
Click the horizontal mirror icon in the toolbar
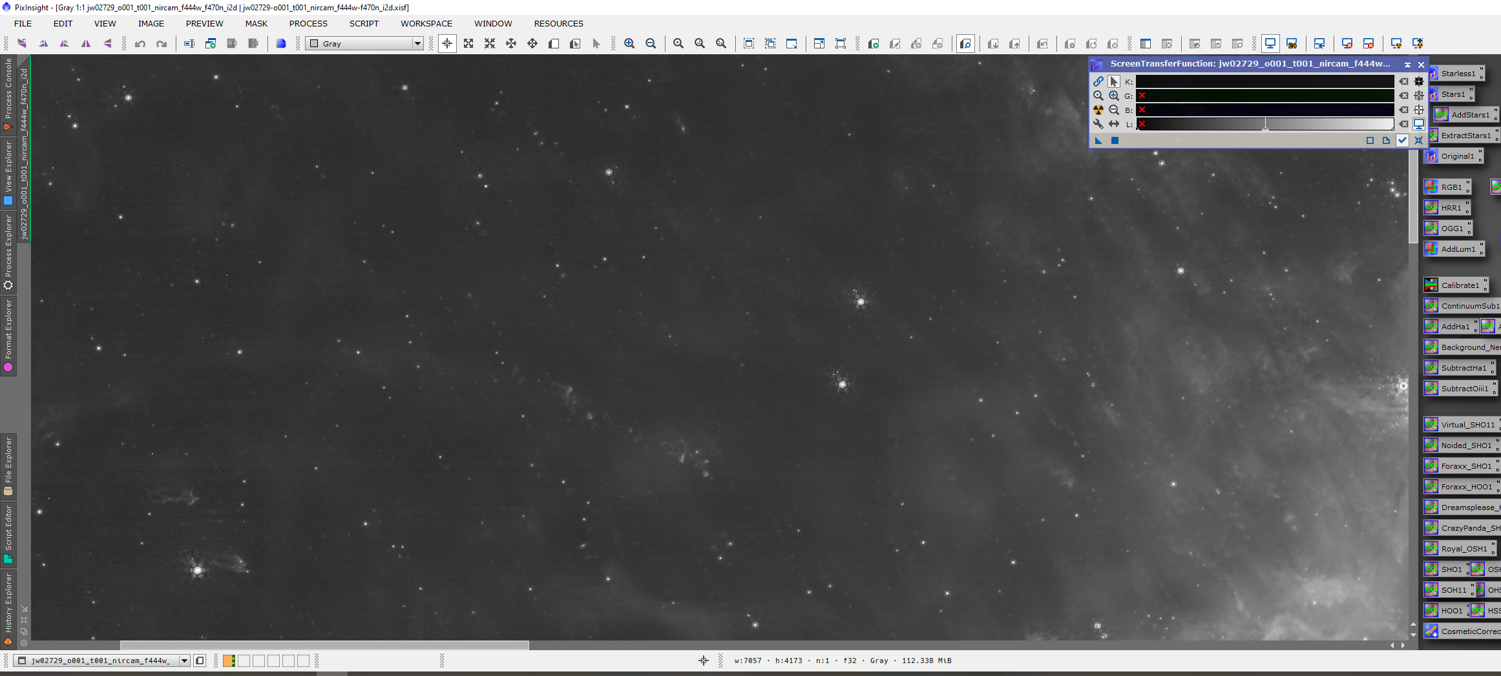click(x=86, y=44)
